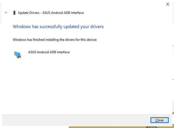
Task: Click the back arrow in the wizard header
Action: point(6,12)
